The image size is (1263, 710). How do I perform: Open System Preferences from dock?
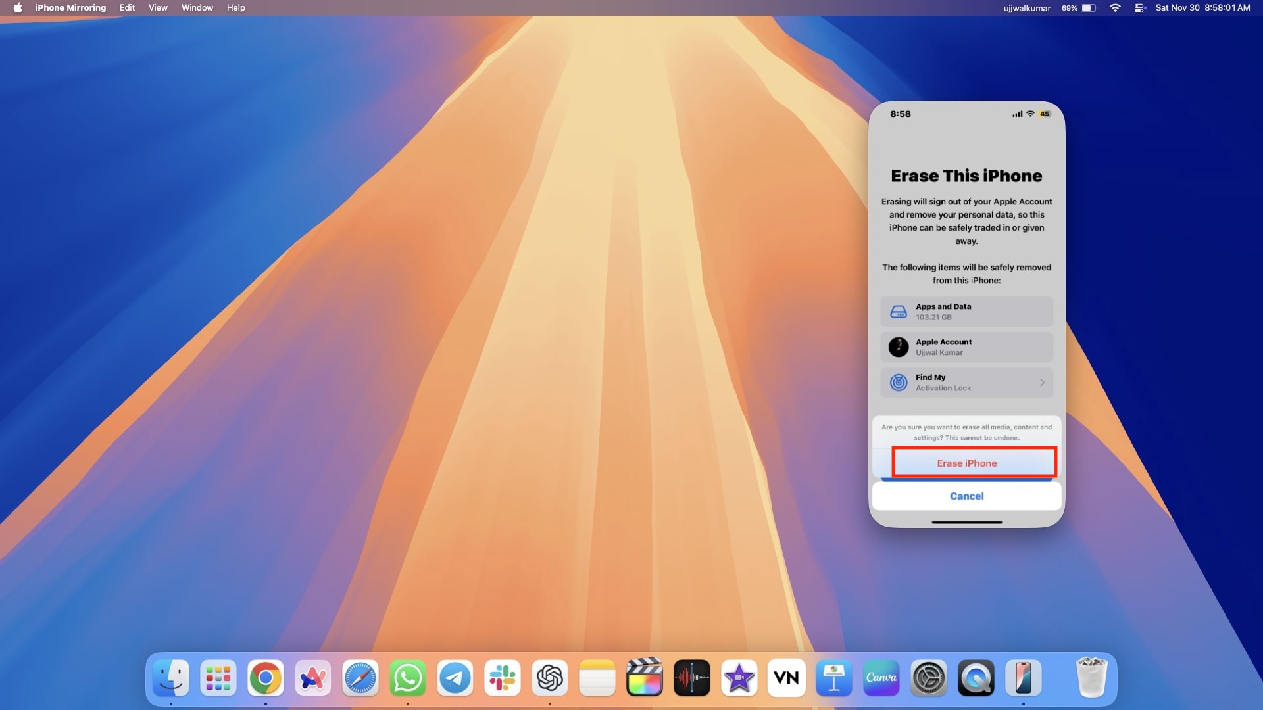928,678
